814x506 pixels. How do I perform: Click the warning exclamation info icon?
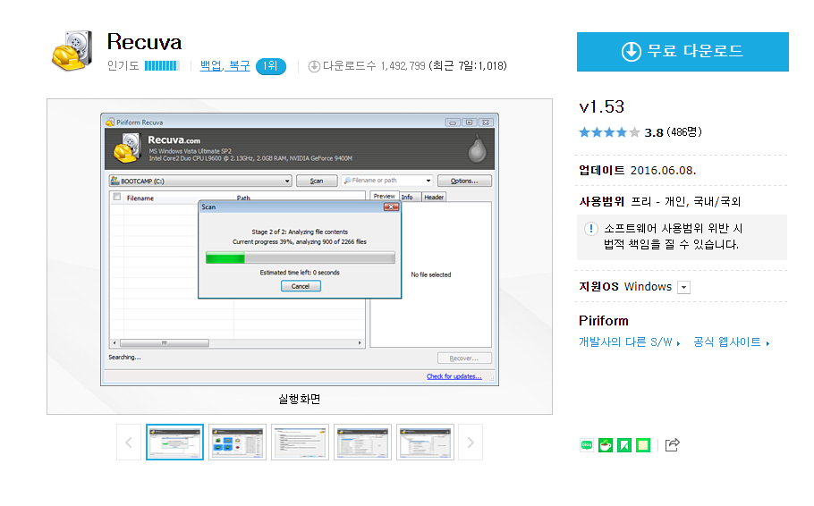(x=590, y=229)
